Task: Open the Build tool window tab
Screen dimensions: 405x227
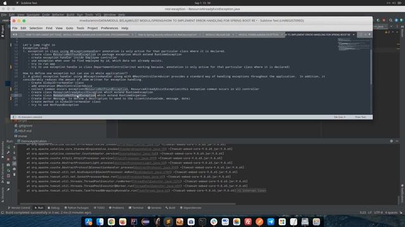Action: [170, 207]
